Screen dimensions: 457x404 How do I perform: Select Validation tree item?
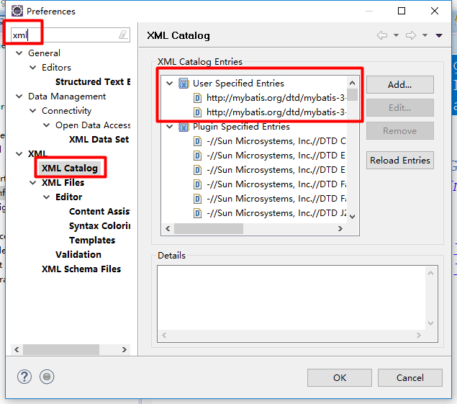[78, 255]
